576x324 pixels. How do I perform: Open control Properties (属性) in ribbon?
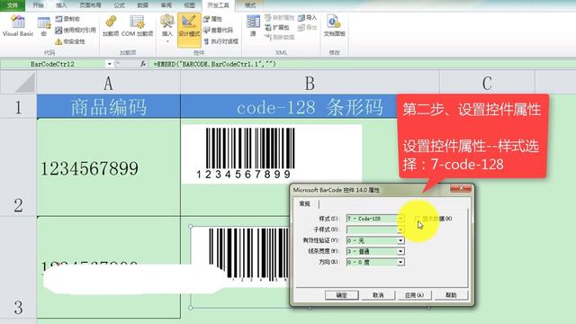212,19
